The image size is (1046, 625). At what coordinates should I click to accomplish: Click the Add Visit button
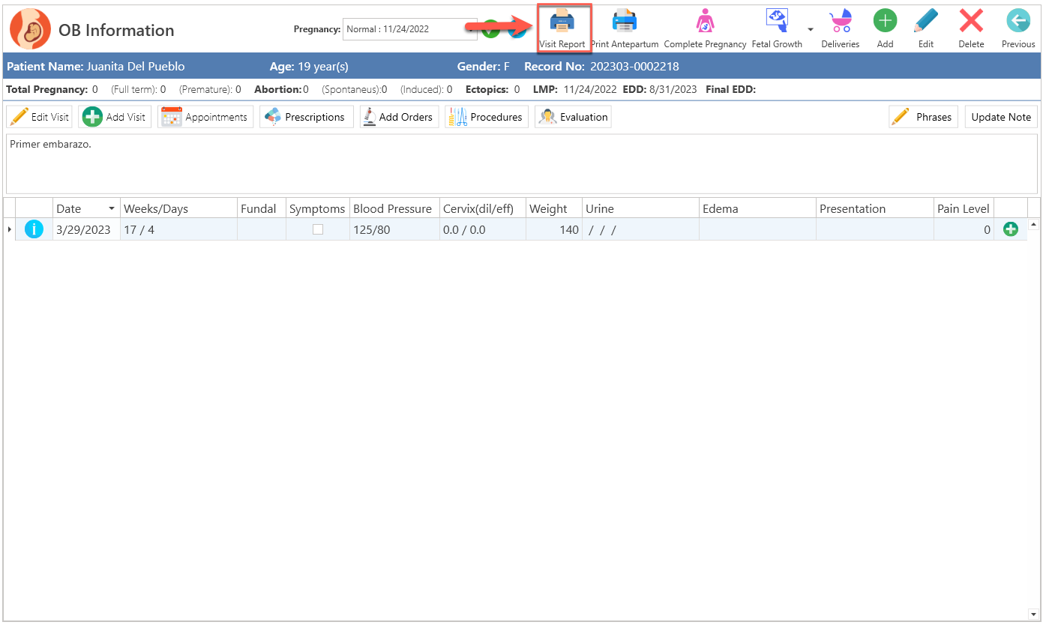[x=115, y=117]
